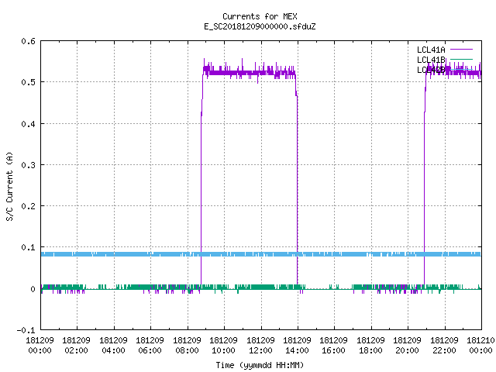This screenshot has height=372, width=496.
Task: Click the 0.5 y-axis tick label
Action: [28, 82]
